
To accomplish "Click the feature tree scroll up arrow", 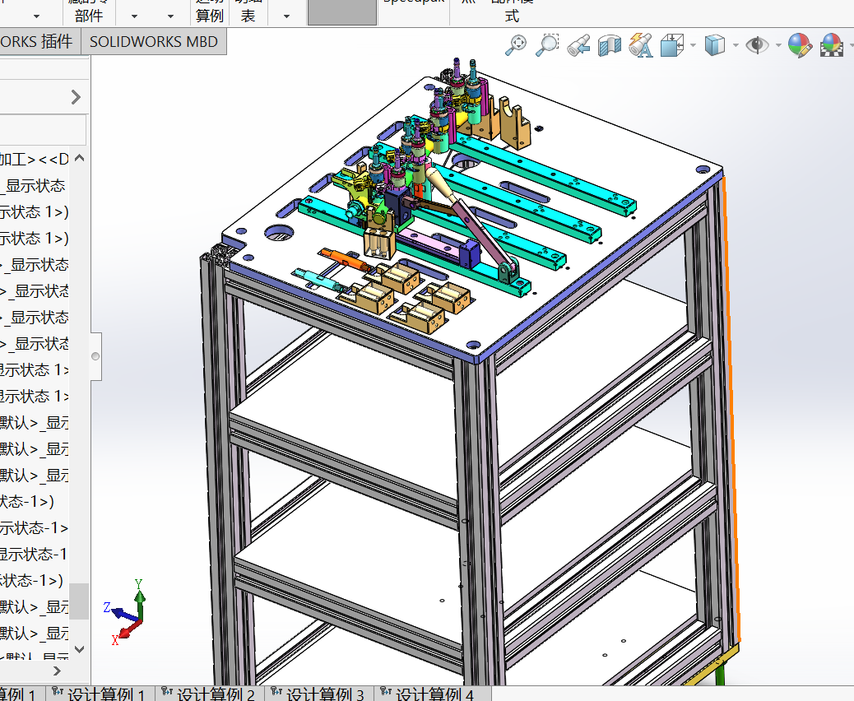I will pos(79,158).
